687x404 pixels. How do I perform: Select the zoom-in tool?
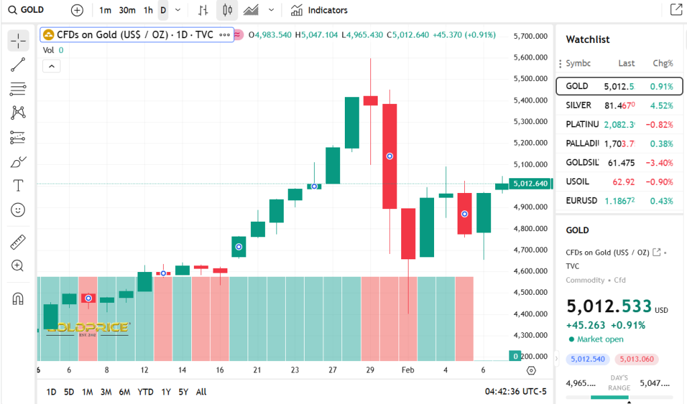pos(17,265)
